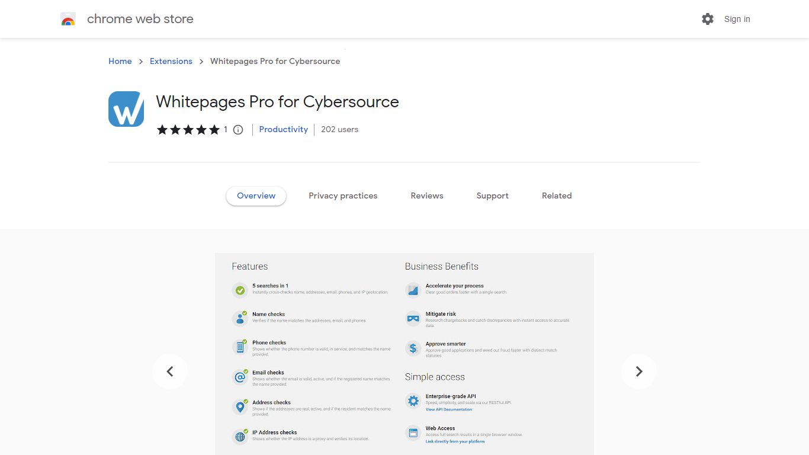Viewport: 809px width, 455px height.
Task: Go to next screenshot with right arrow
Action: (x=639, y=371)
